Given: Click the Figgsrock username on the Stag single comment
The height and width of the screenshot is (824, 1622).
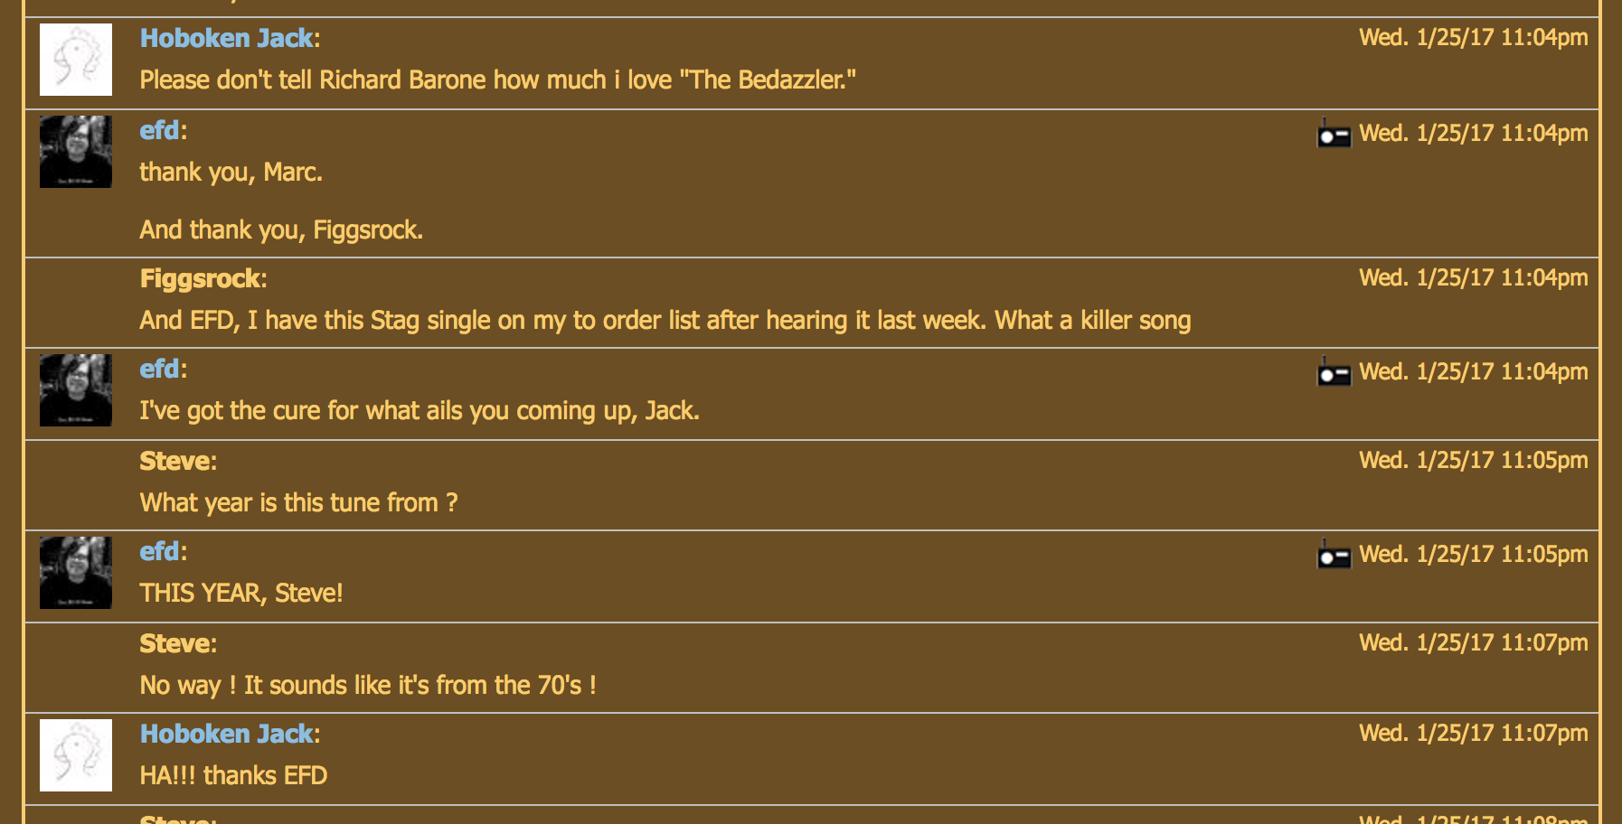Looking at the screenshot, I should [201, 278].
